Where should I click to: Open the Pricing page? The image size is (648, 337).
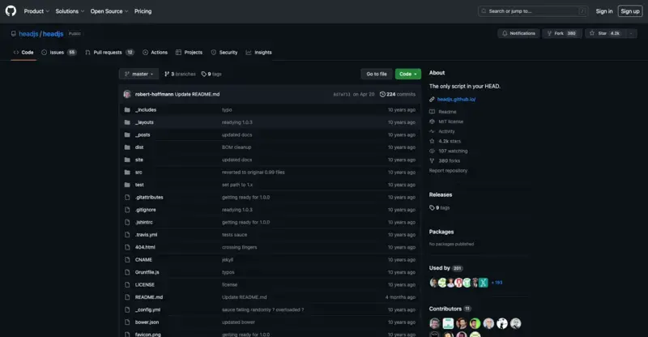[143, 11]
